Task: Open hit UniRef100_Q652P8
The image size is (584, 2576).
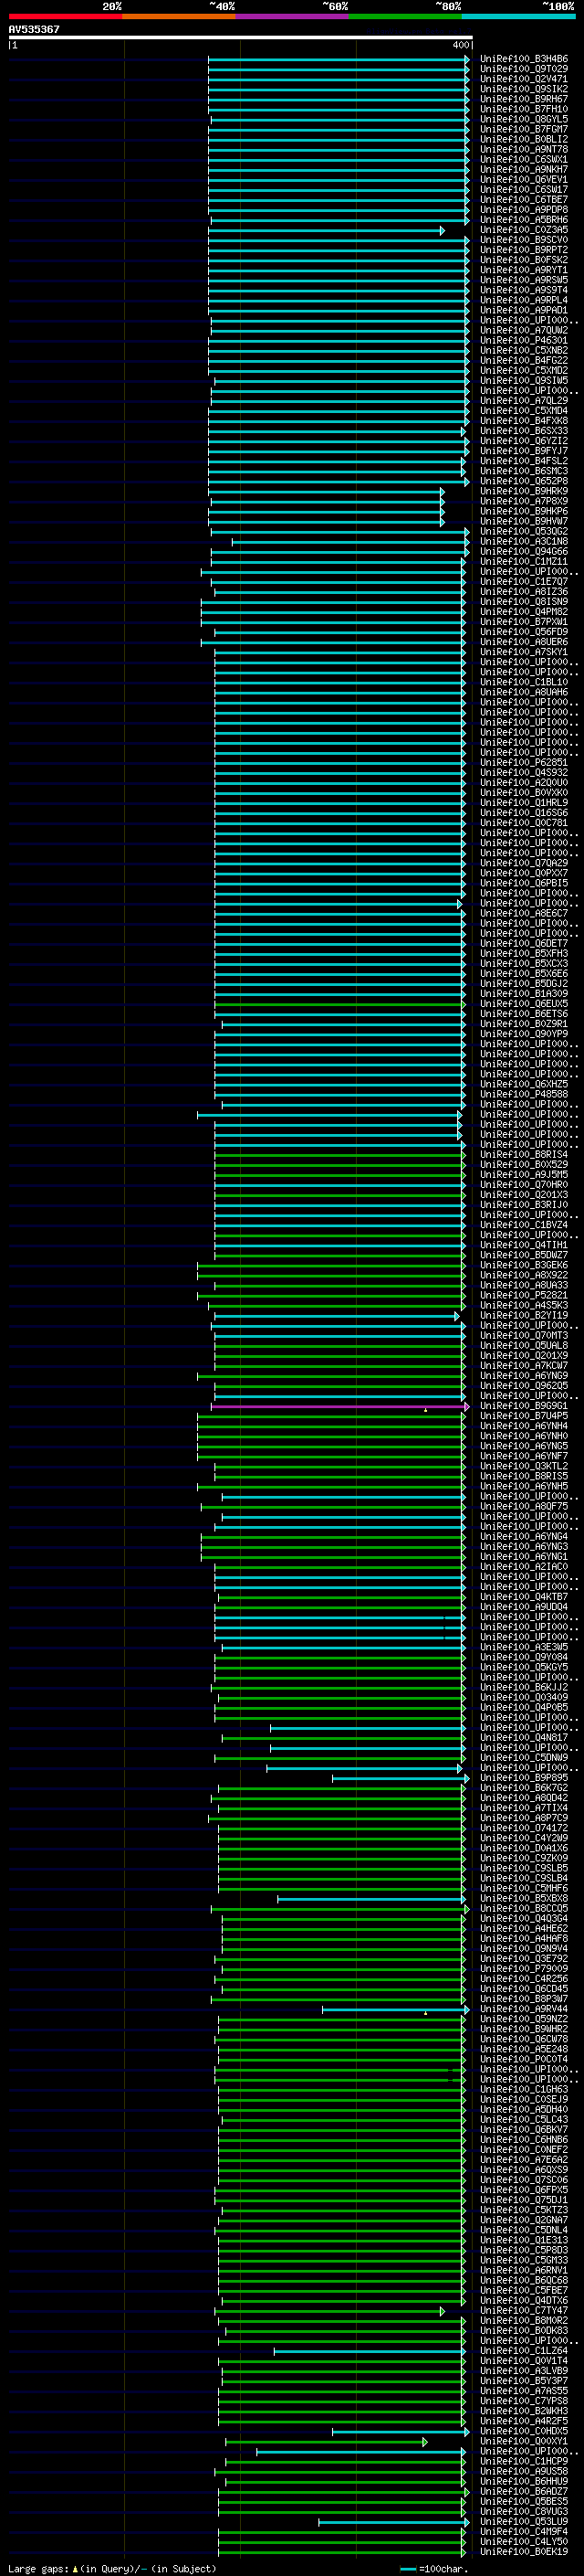Action: coord(524,481)
